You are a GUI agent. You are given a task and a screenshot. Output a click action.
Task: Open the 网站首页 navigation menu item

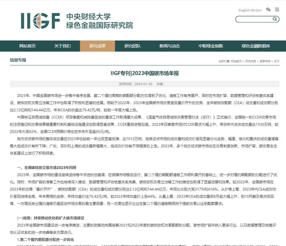click(x=28, y=46)
